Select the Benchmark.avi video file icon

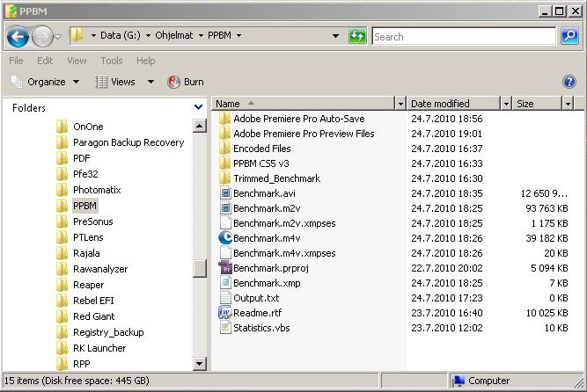click(225, 193)
